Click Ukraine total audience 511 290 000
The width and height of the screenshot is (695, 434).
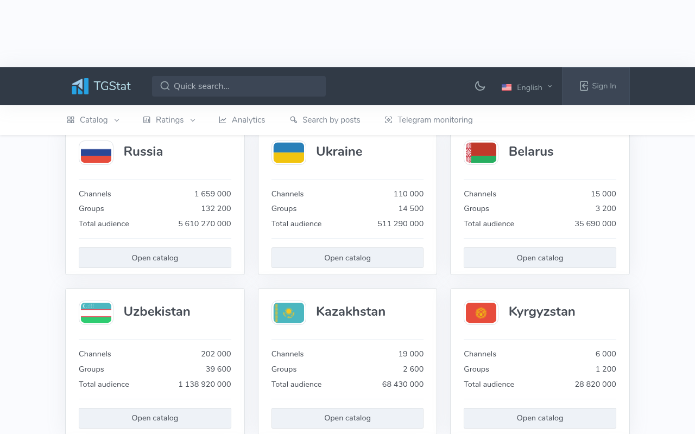point(401,224)
